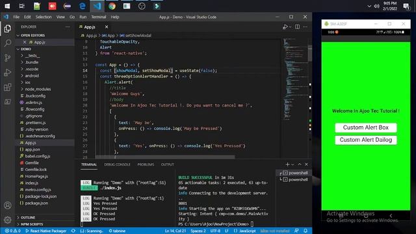416x234 pixels.
Task: Switch to the Debug Console tab
Action: tap(117, 164)
